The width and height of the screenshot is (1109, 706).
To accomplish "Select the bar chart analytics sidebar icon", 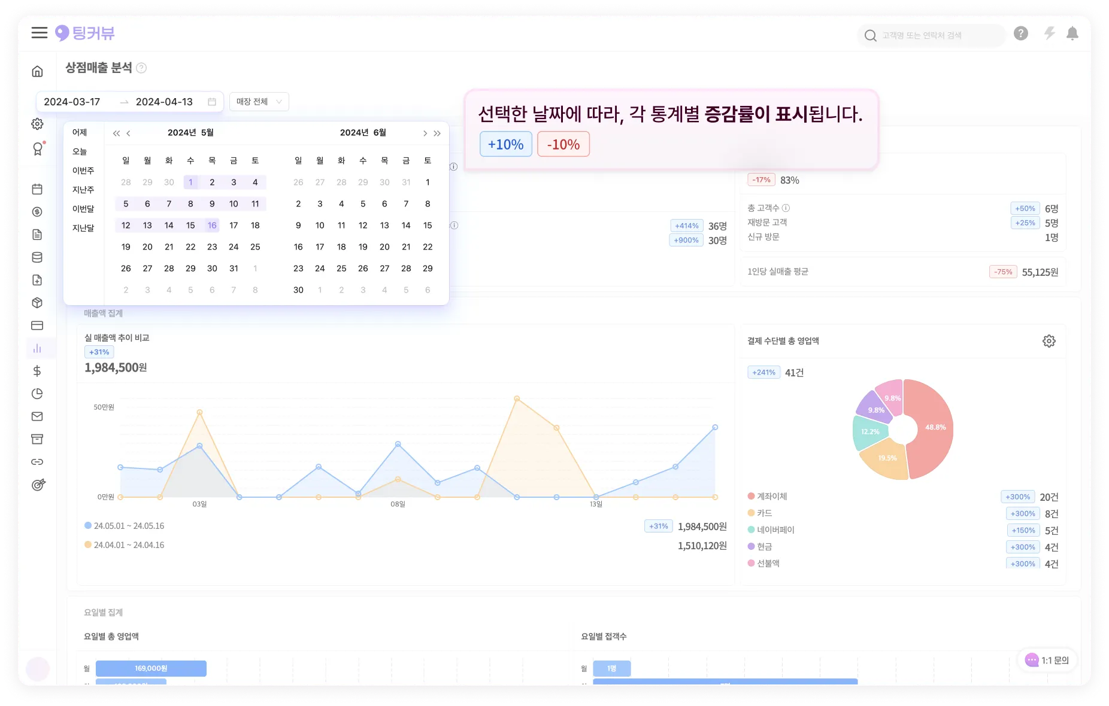I will (x=37, y=348).
